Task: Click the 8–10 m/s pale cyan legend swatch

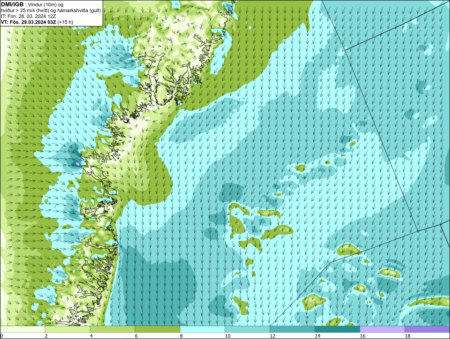Action: (202, 329)
